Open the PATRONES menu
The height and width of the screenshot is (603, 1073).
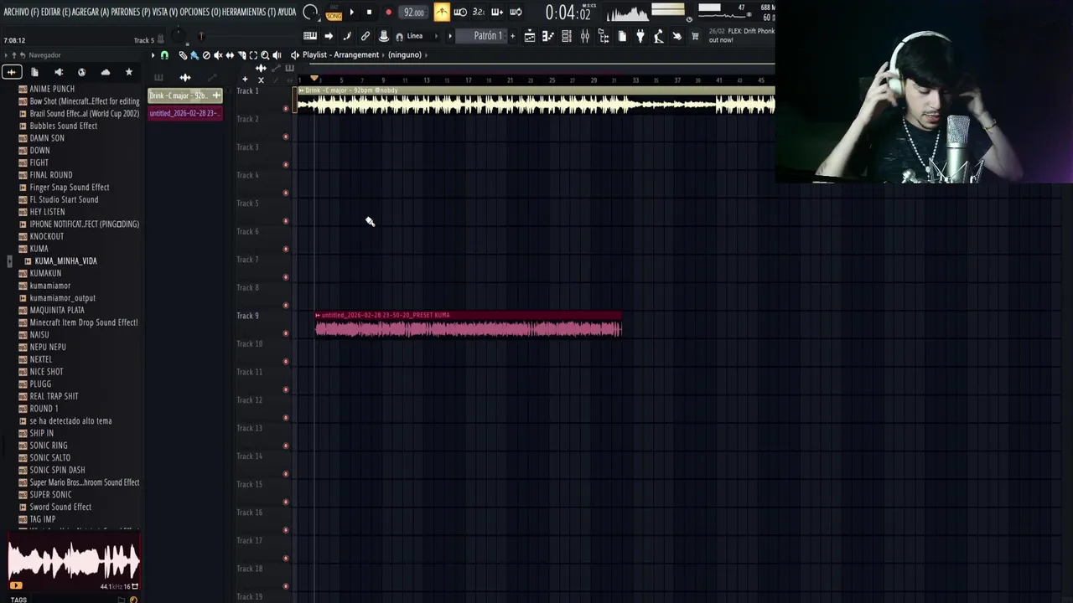[131, 12]
